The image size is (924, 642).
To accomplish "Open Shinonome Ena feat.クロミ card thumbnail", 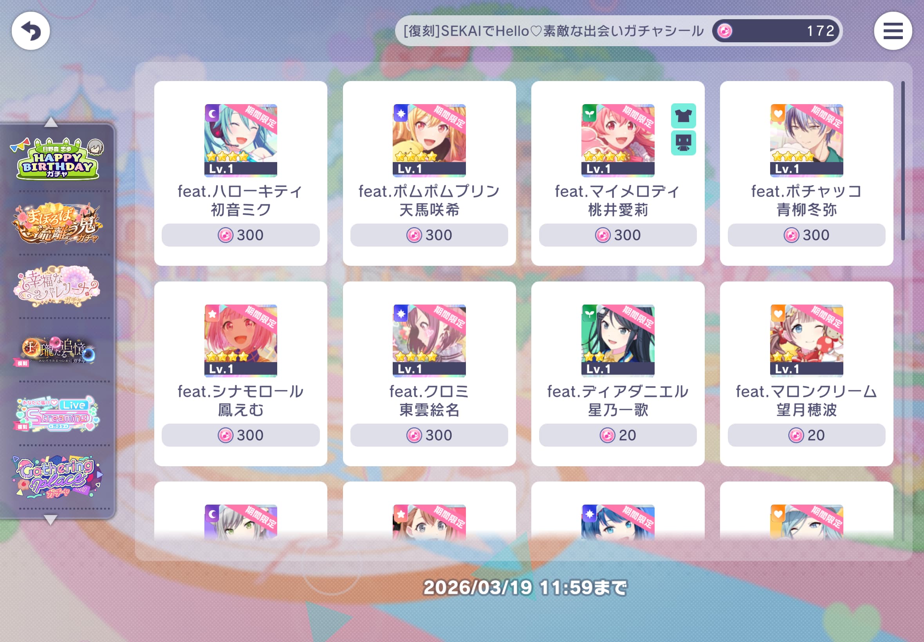I will tap(429, 341).
